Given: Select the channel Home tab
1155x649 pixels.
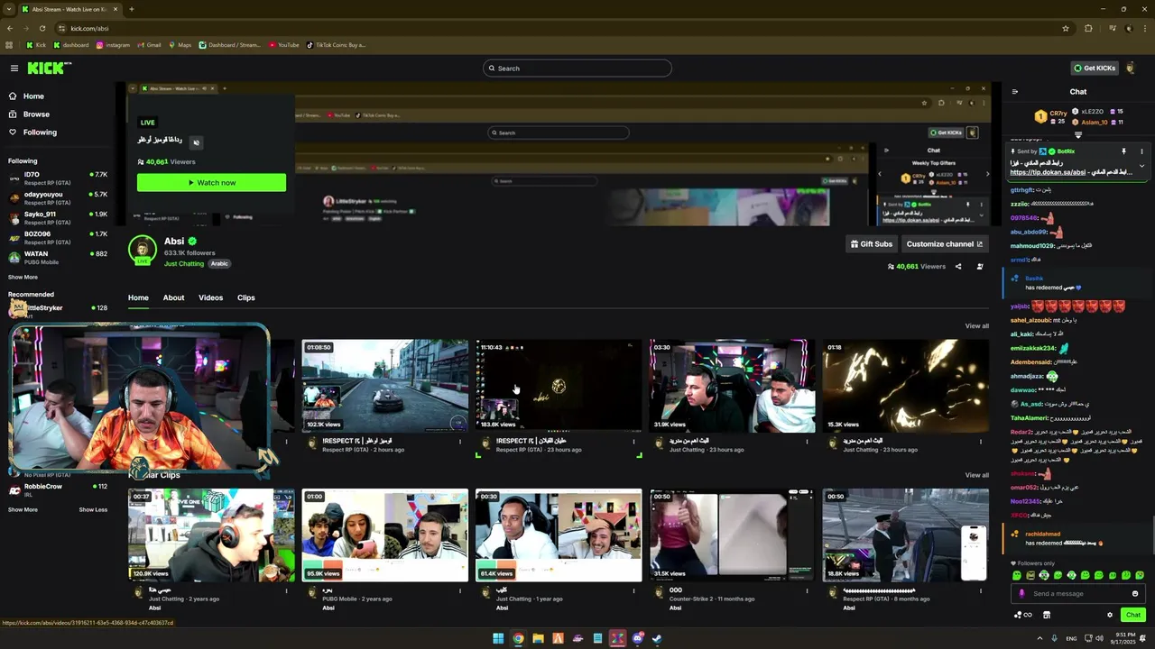Looking at the screenshot, I should pos(138,297).
